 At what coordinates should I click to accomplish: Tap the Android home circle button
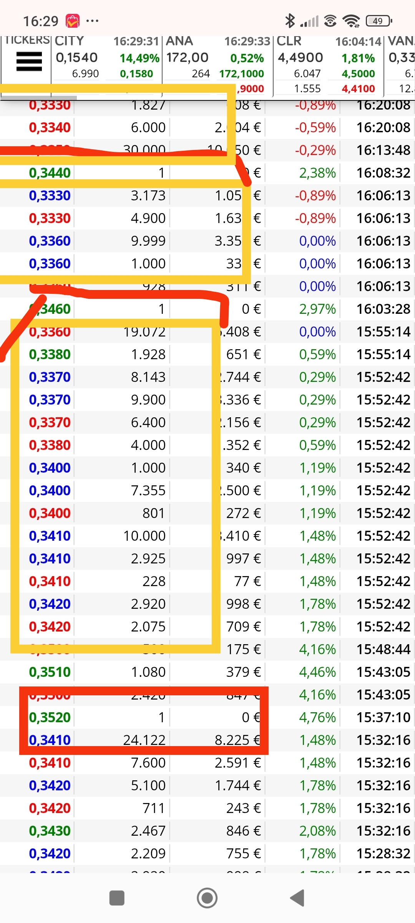(207, 898)
